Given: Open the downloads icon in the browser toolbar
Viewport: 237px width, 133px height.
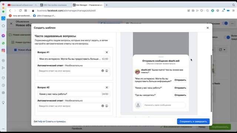Looking at the screenshot, I should pos(223,10).
